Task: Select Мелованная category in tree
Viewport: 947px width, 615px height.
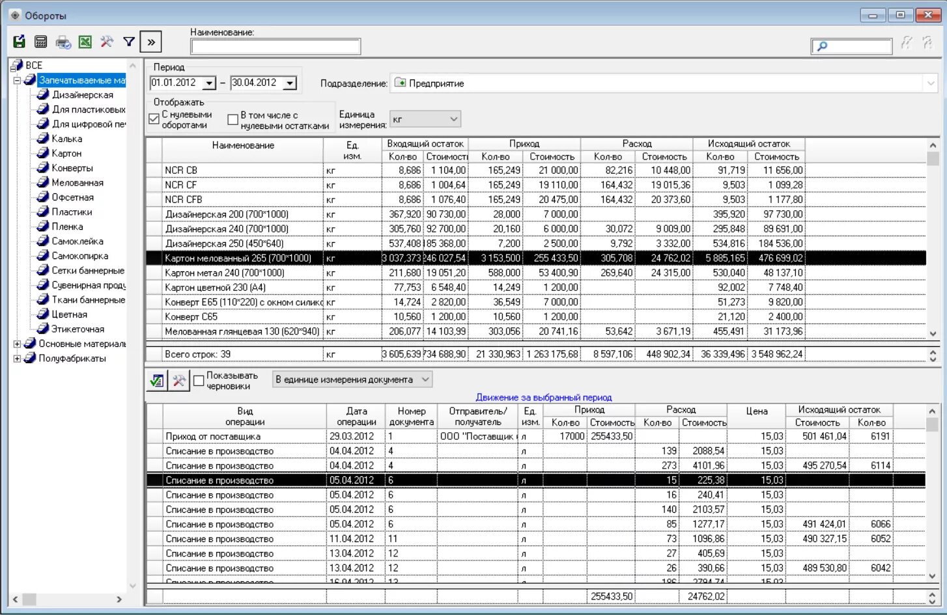Action: click(x=78, y=182)
